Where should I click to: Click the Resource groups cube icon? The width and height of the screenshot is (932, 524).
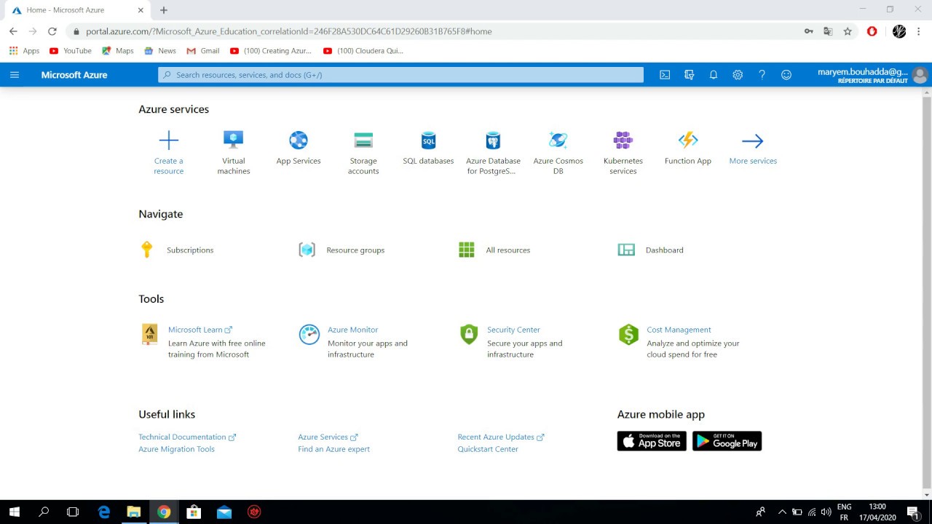(x=307, y=250)
